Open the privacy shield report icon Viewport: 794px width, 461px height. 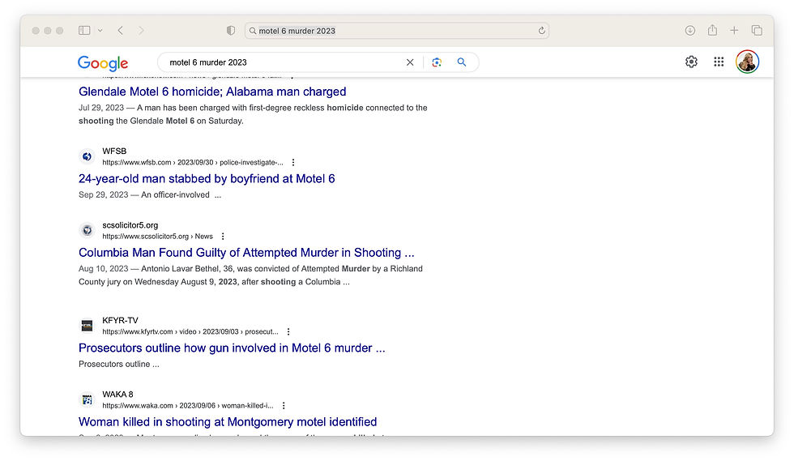pos(231,31)
